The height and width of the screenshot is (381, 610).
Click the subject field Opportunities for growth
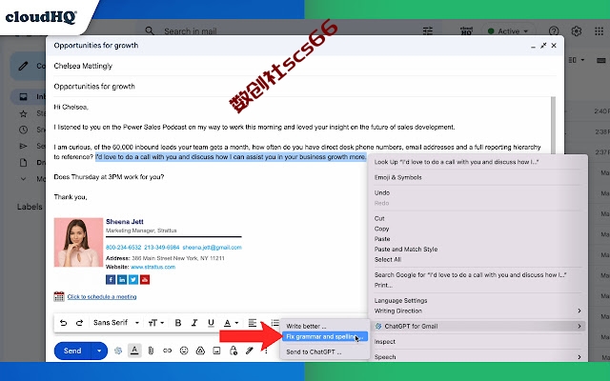point(305,87)
